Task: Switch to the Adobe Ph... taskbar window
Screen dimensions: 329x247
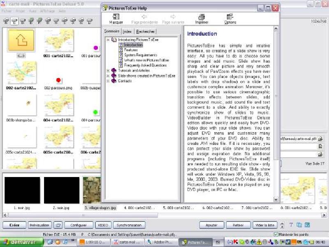Action: click(x=161, y=242)
